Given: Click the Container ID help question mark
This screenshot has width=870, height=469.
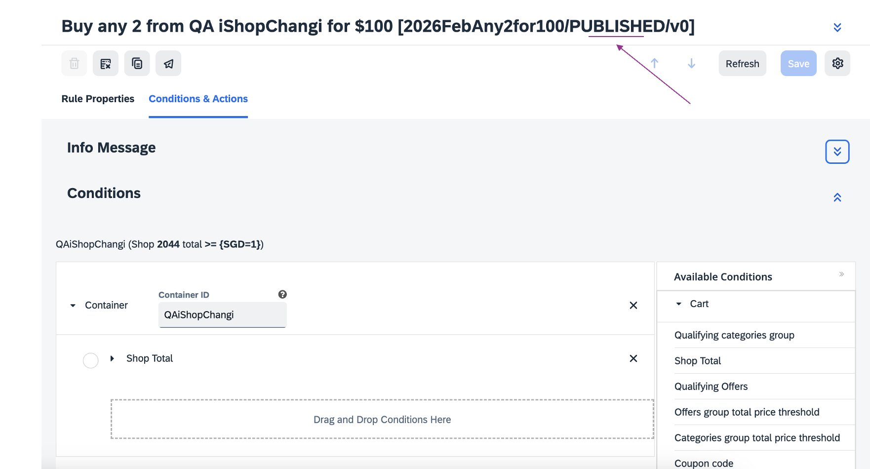Looking at the screenshot, I should point(282,294).
